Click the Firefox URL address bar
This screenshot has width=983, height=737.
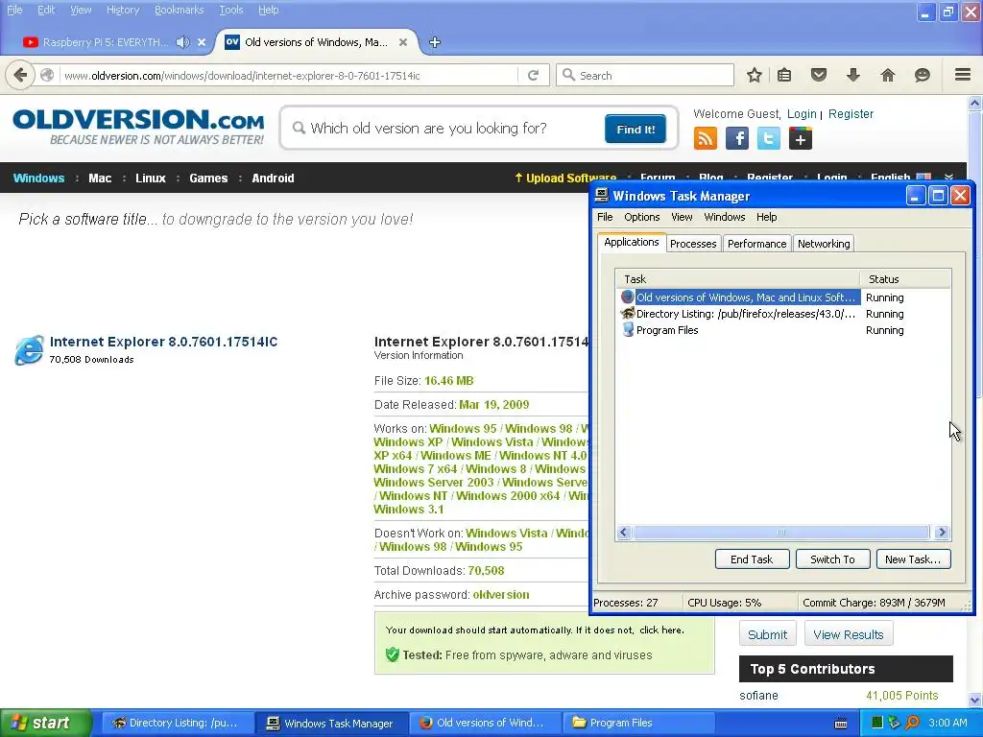tap(288, 75)
